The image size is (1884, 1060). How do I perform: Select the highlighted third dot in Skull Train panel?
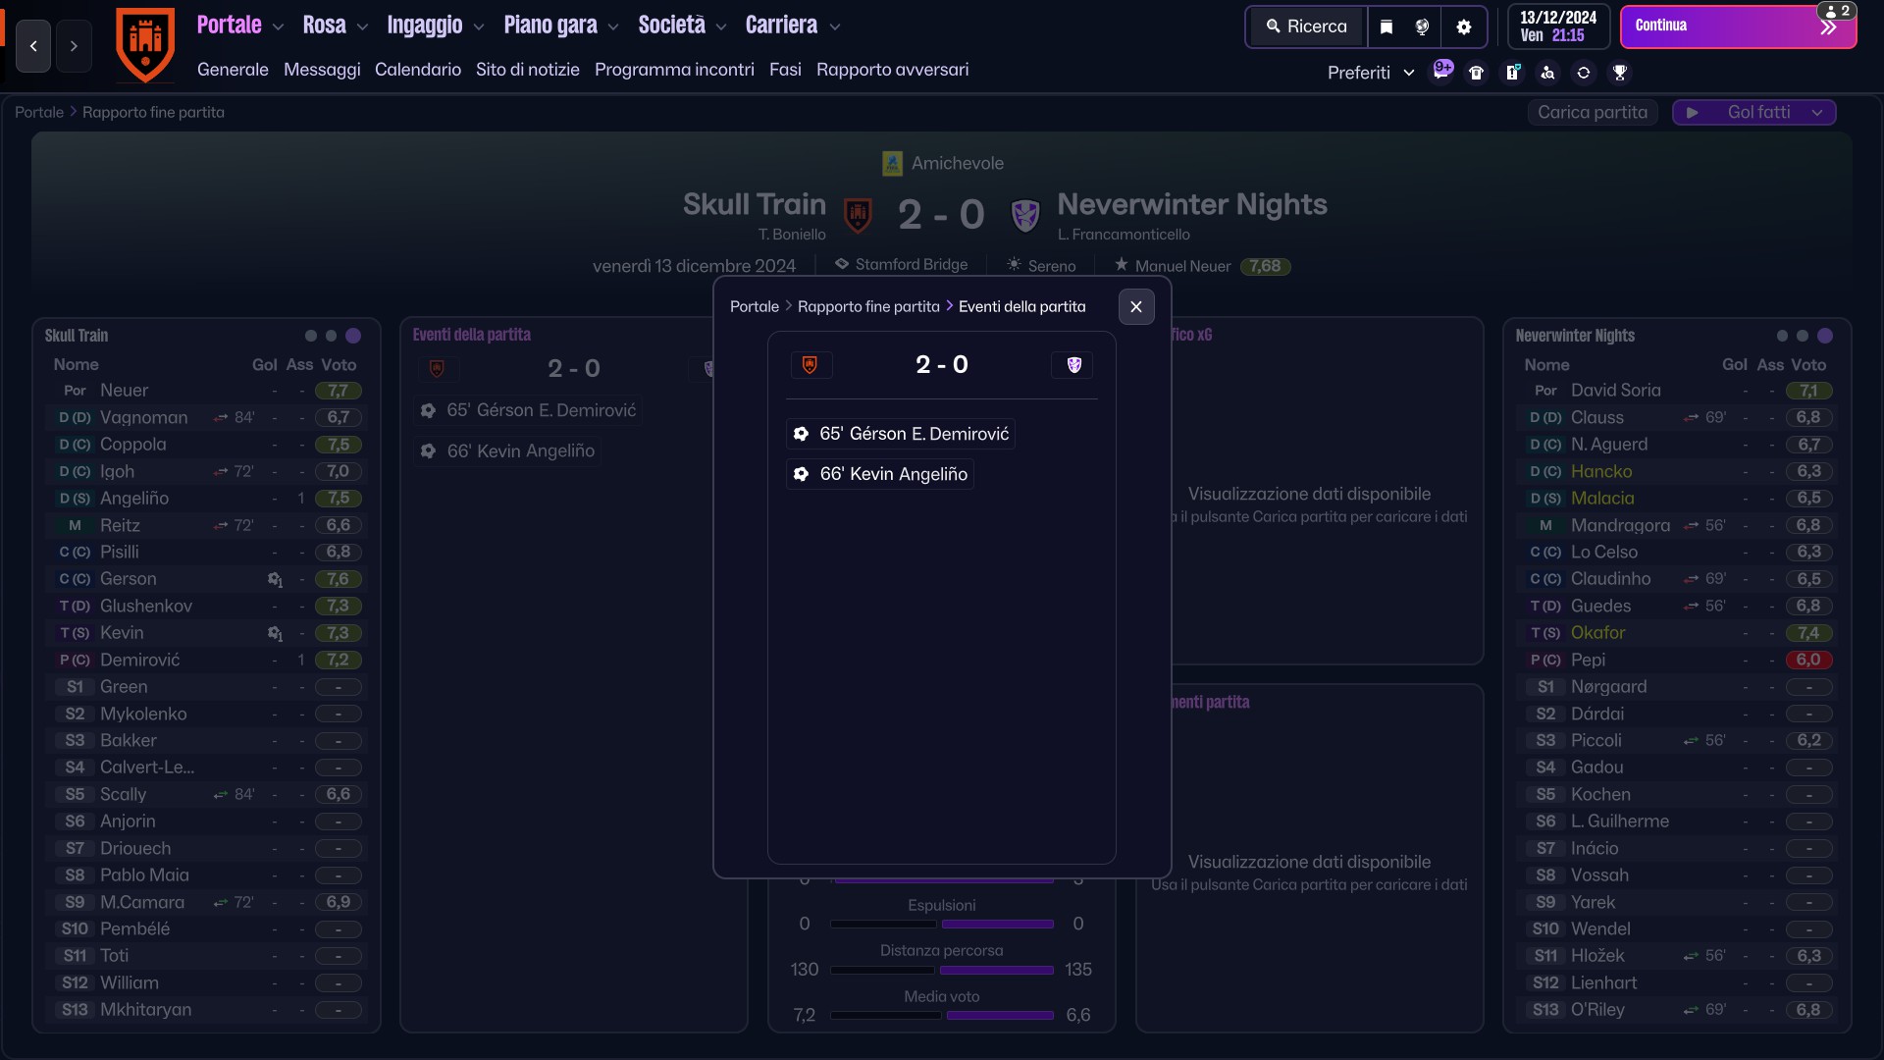(353, 336)
